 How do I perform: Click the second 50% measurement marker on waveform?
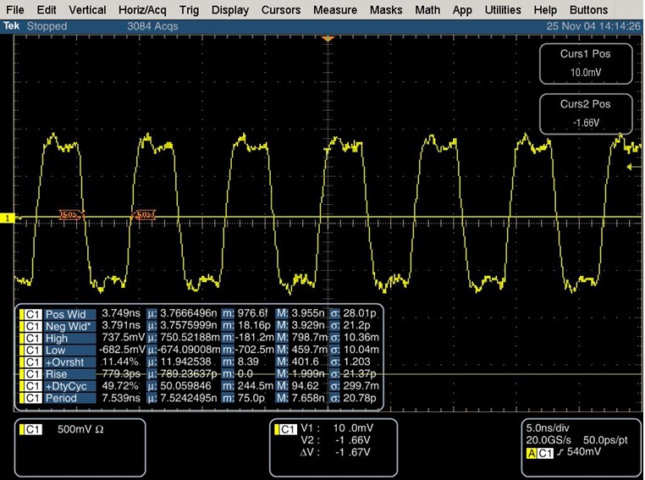tap(146, 215)
